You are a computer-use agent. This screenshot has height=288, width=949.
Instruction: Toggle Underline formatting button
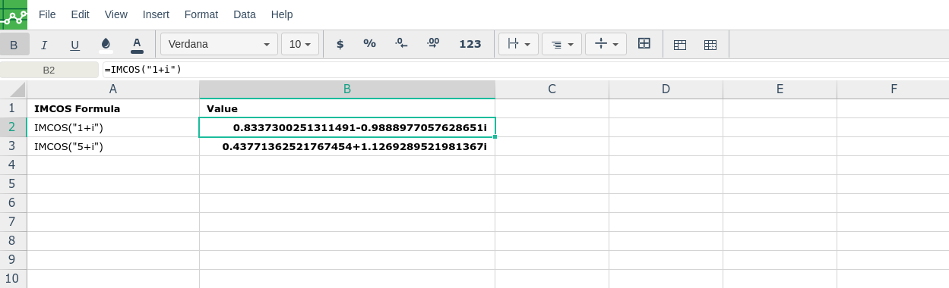[x=74, y=44]
